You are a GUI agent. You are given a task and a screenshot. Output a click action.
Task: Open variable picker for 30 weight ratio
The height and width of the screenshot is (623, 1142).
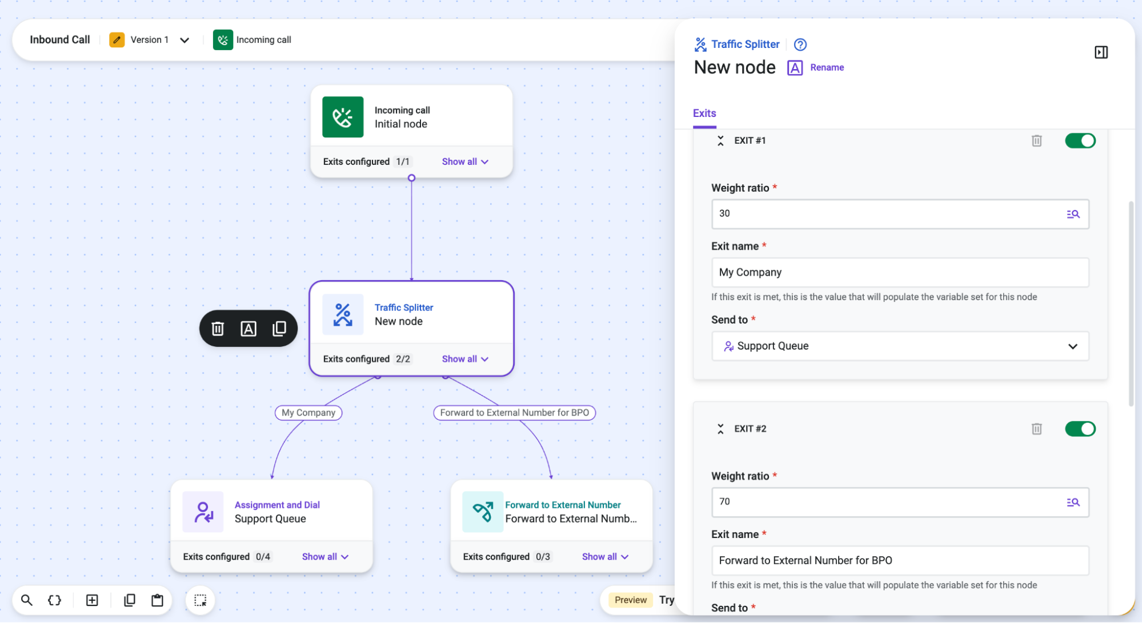(1073, 214)
